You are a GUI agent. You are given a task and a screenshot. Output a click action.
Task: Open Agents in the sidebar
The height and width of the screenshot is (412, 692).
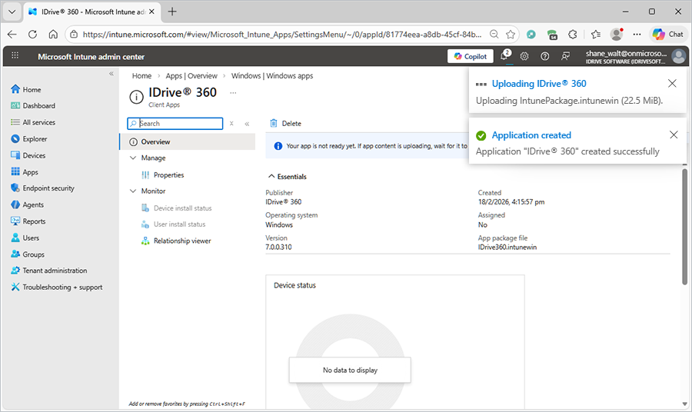tap(27, 204)
